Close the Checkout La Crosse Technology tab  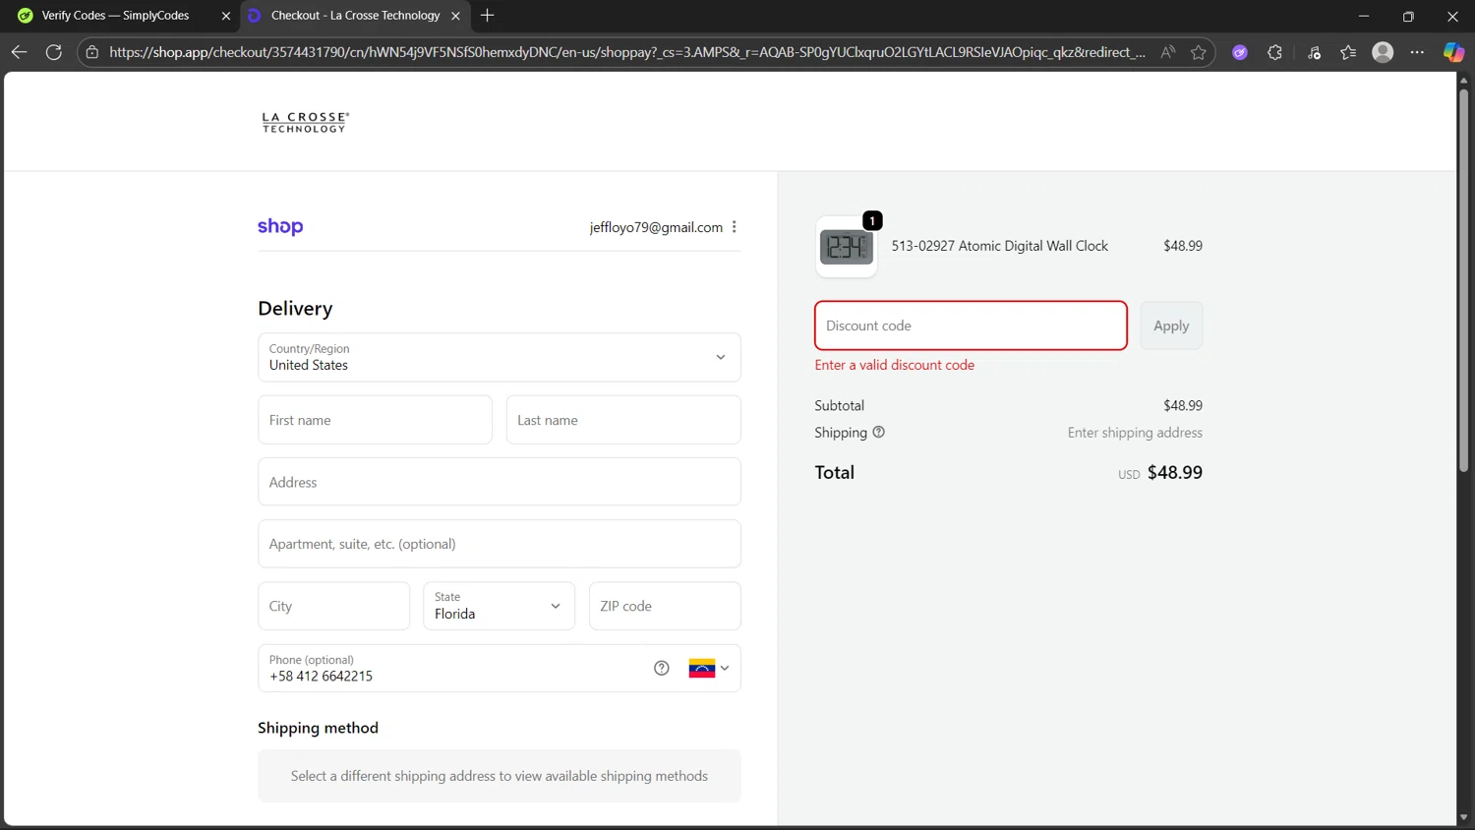click(x=455, y=16)
